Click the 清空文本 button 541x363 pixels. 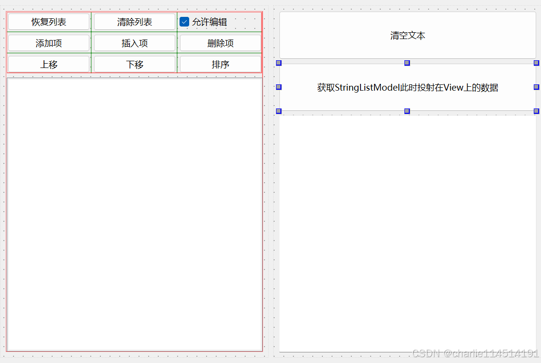407,35
